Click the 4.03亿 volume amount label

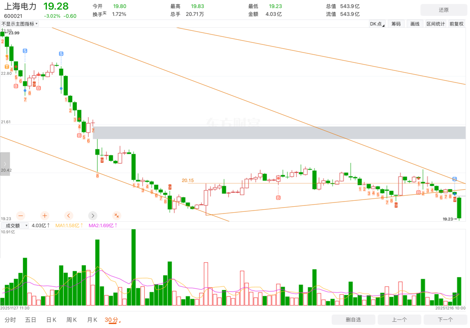(41, 225)
